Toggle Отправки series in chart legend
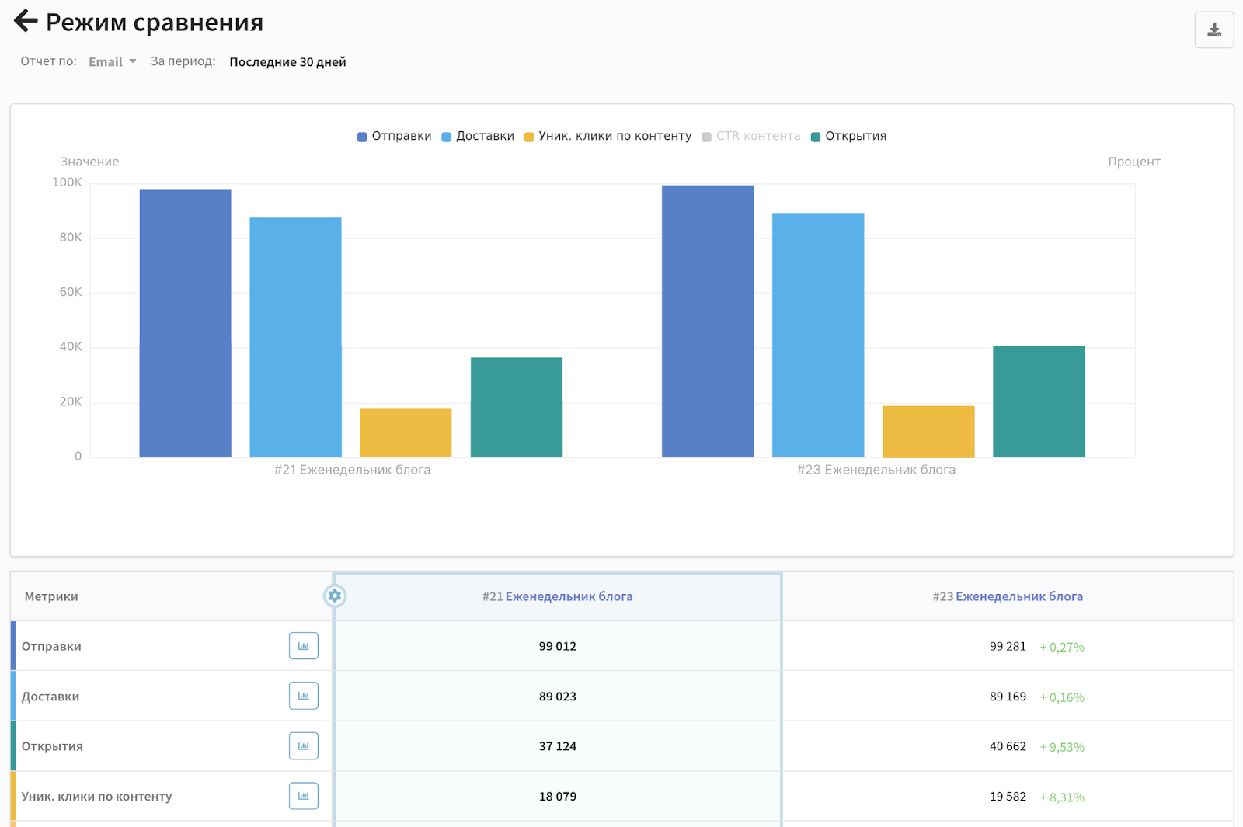 395,136
